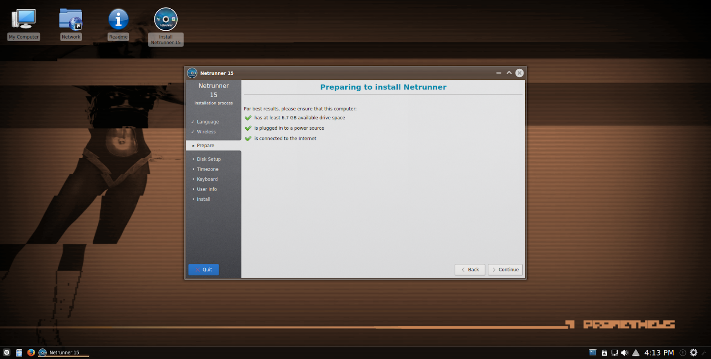Click the green check beside power source requirement
711x359 pixels.
click(x=248, y=128)
